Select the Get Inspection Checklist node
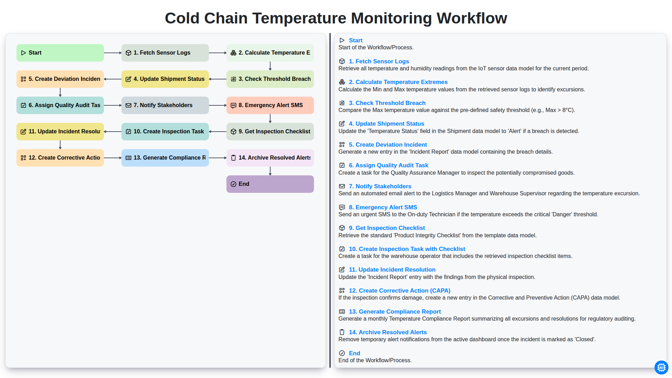This screenshot has width=672, height=378. coord(270,132)
